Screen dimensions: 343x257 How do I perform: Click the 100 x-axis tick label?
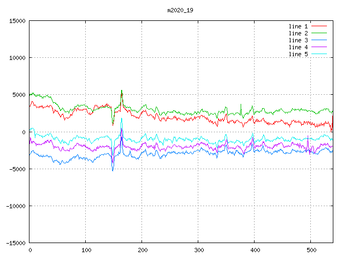coord(86,250)
